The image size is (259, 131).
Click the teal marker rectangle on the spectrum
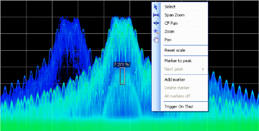coord(122,76)
